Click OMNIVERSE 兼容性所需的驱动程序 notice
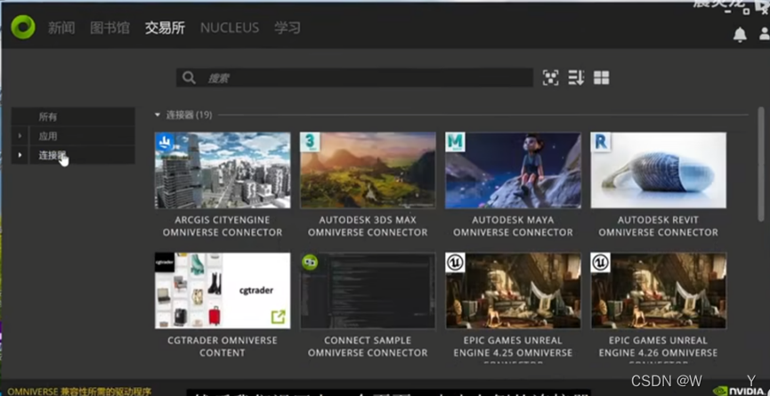The height and width of the screenshot is (396, 770). tap(79, 392)
